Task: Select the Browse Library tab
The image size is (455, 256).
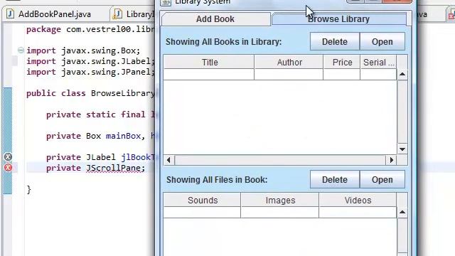Action: pyautogui.click(x=338, y=19)
